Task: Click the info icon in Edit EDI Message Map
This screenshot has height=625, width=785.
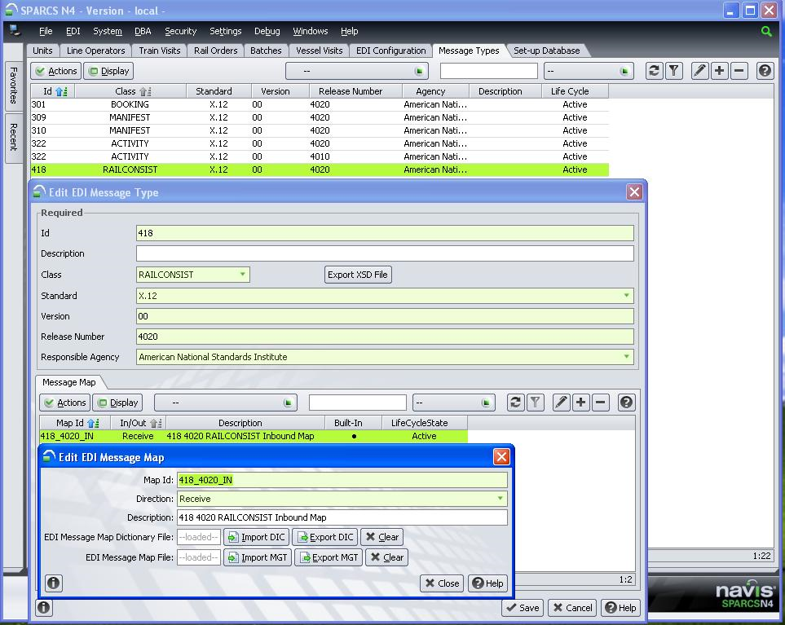Action: (x=53, y=583)
